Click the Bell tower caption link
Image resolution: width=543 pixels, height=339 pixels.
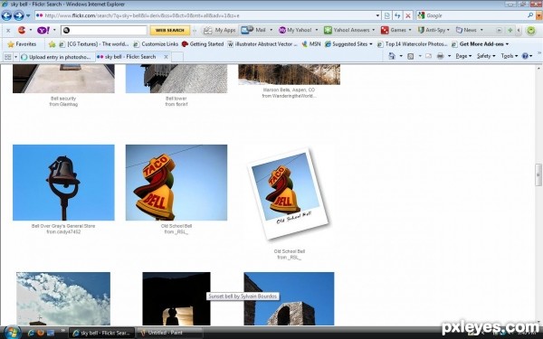tap(176, 99)
